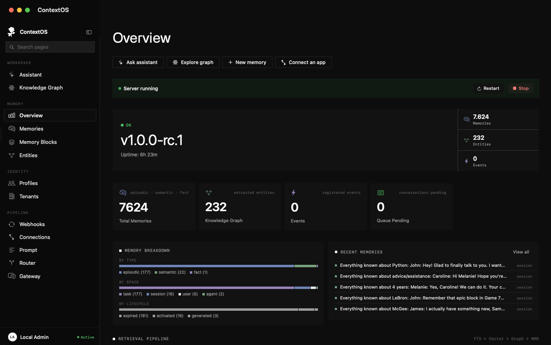
Task: Focus the Search pages field
Action: click(x=50, y=47)
